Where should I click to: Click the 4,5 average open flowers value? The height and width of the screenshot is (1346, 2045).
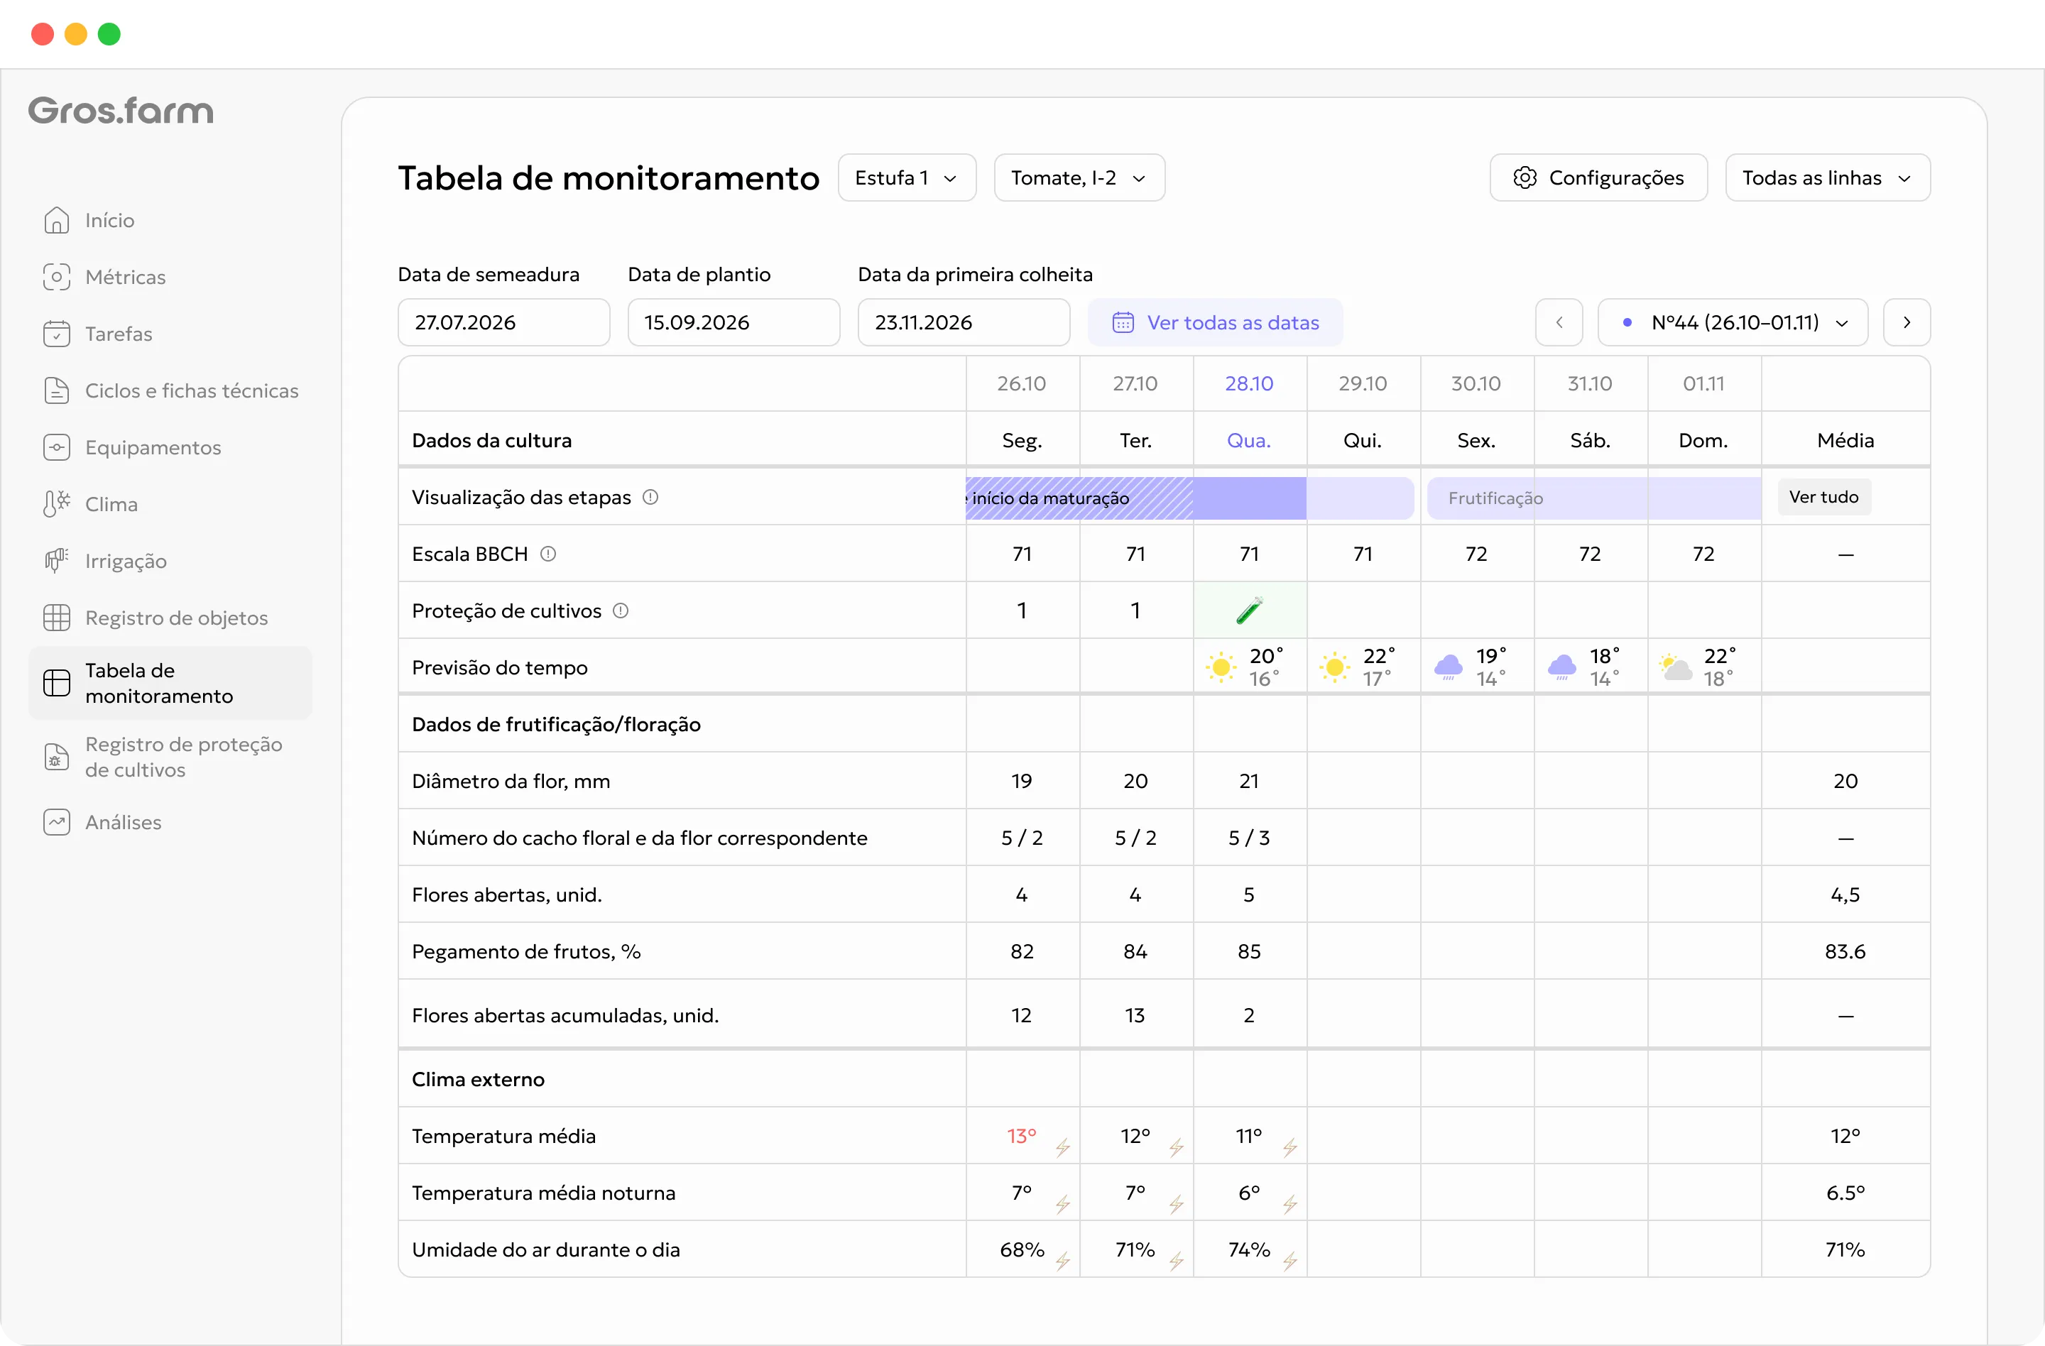[1845, 894]
